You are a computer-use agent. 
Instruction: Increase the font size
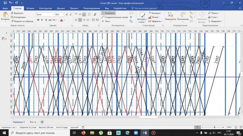[x=67, y=14]
